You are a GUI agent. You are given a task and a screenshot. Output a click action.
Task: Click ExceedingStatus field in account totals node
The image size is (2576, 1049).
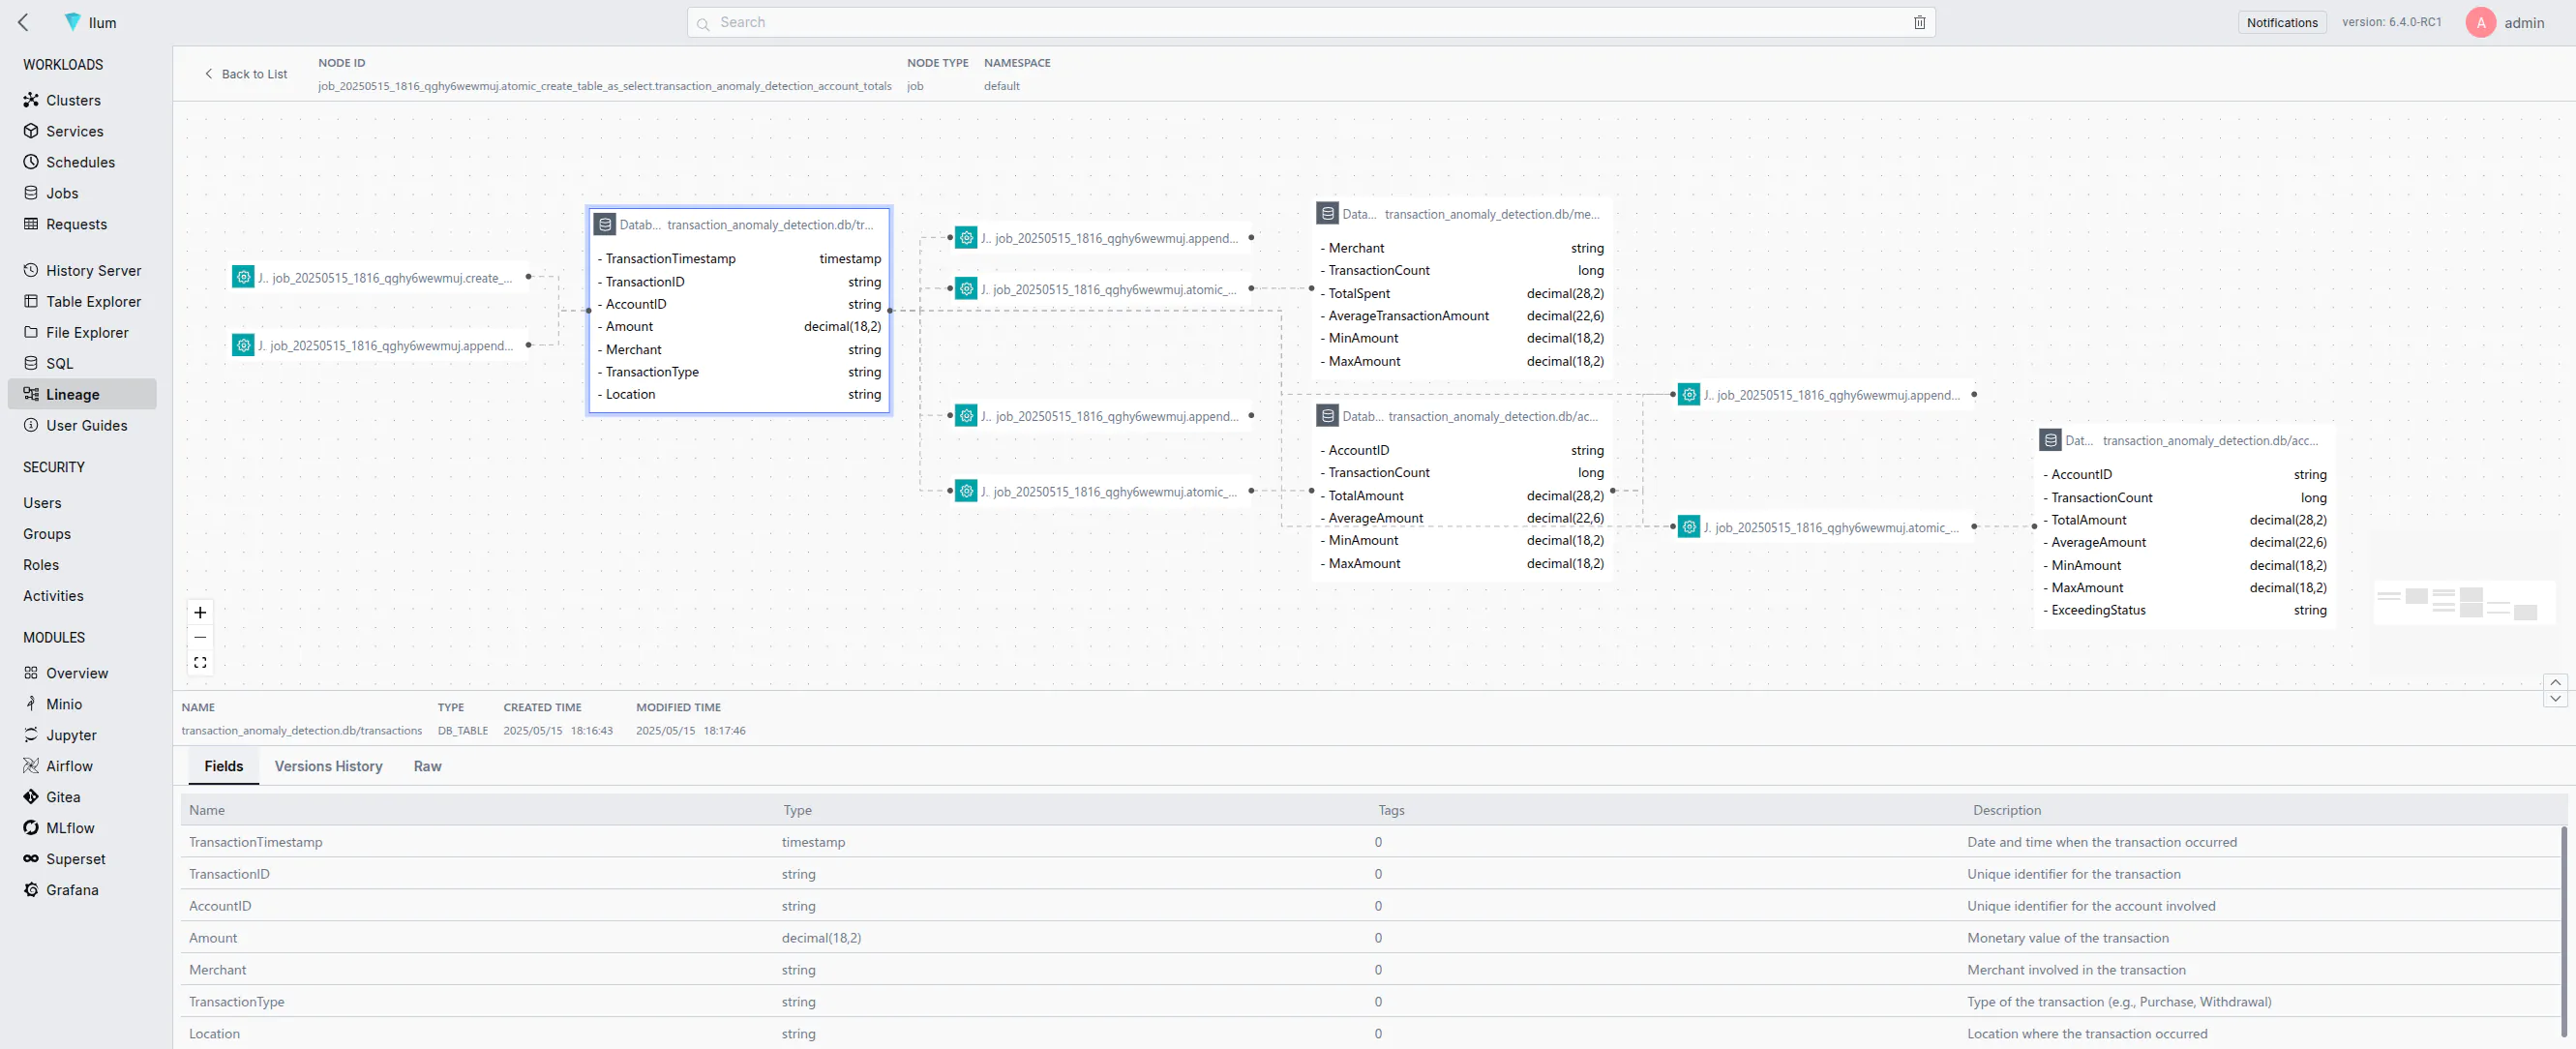pos(2184,610)
